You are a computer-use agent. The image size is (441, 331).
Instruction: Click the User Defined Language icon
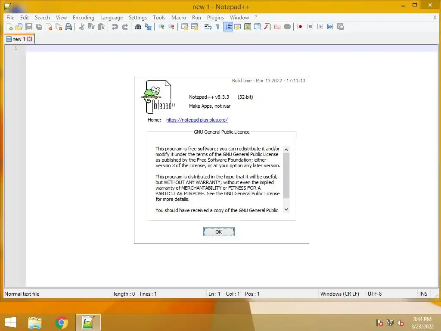click(238, 27)
